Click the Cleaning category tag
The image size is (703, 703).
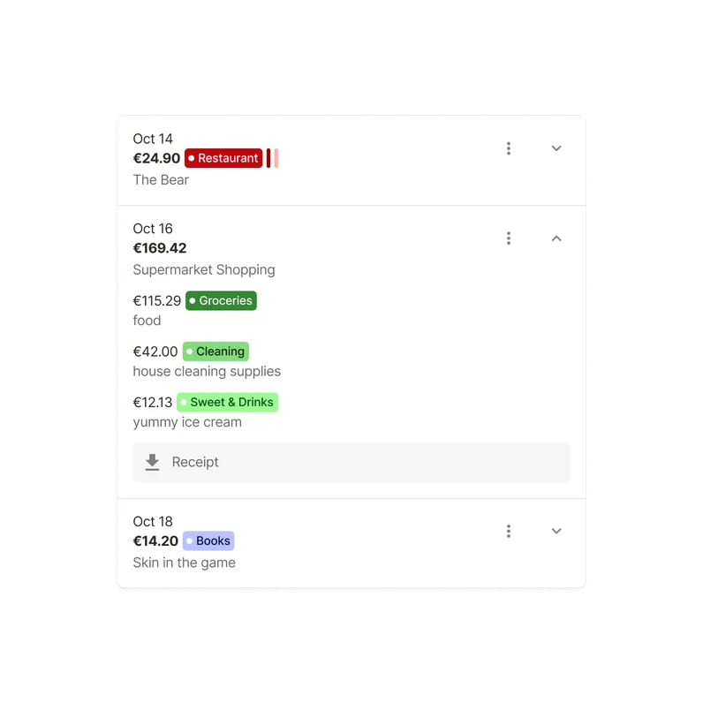coord(215,351)
